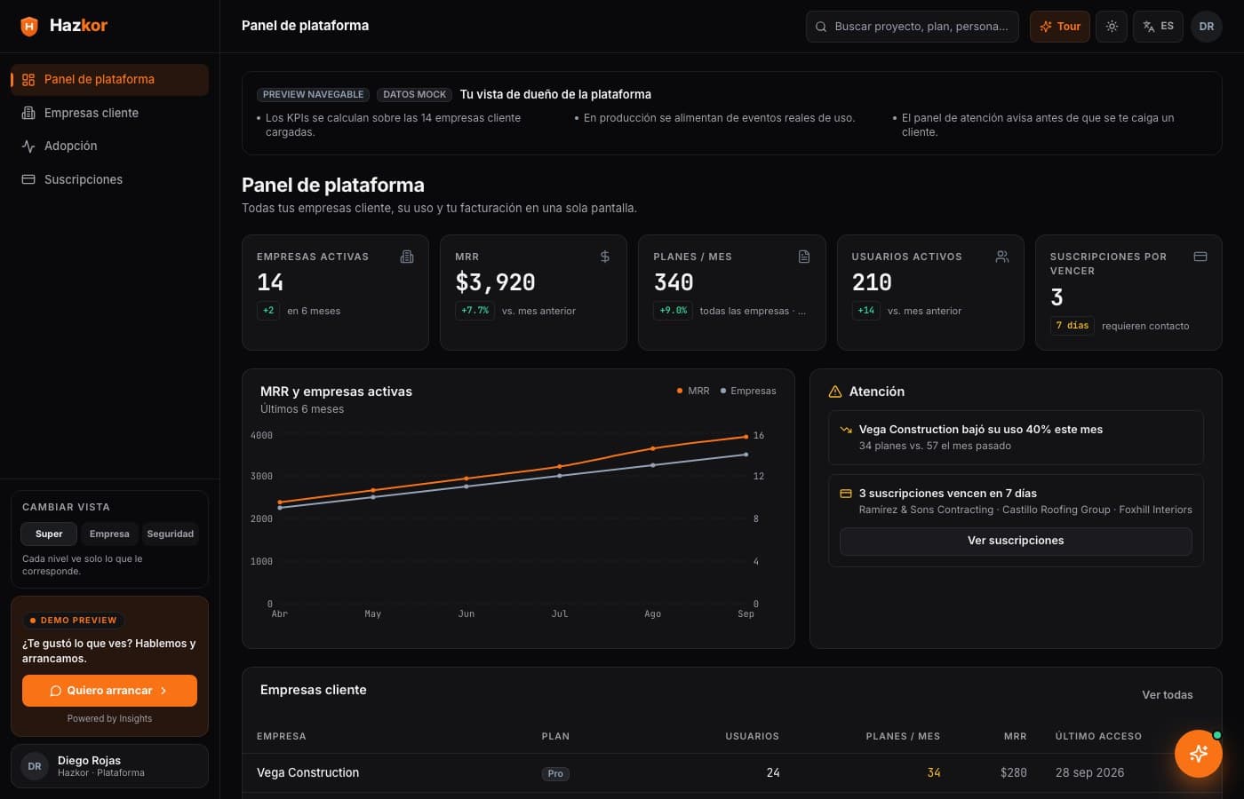Viewport: 1244px width, 799px height.
Task: Sort by EMPRESA column header
Action: (x=282, y=737)
